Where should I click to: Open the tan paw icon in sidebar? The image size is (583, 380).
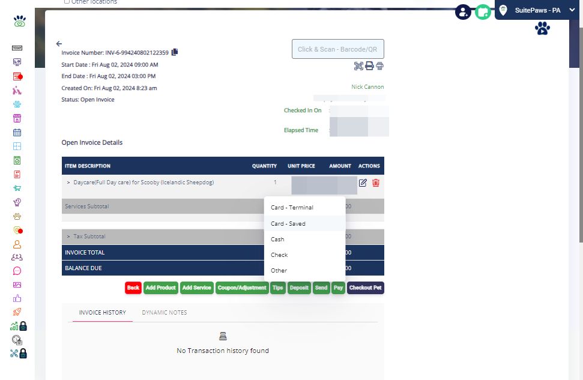[x=17, y=216]
